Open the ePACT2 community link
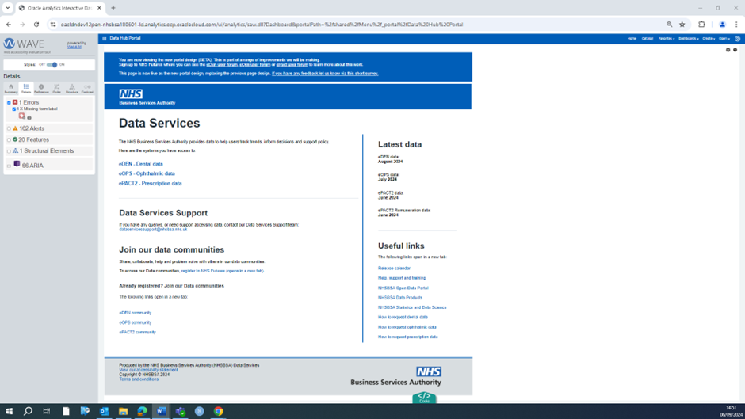 (137, 333)
